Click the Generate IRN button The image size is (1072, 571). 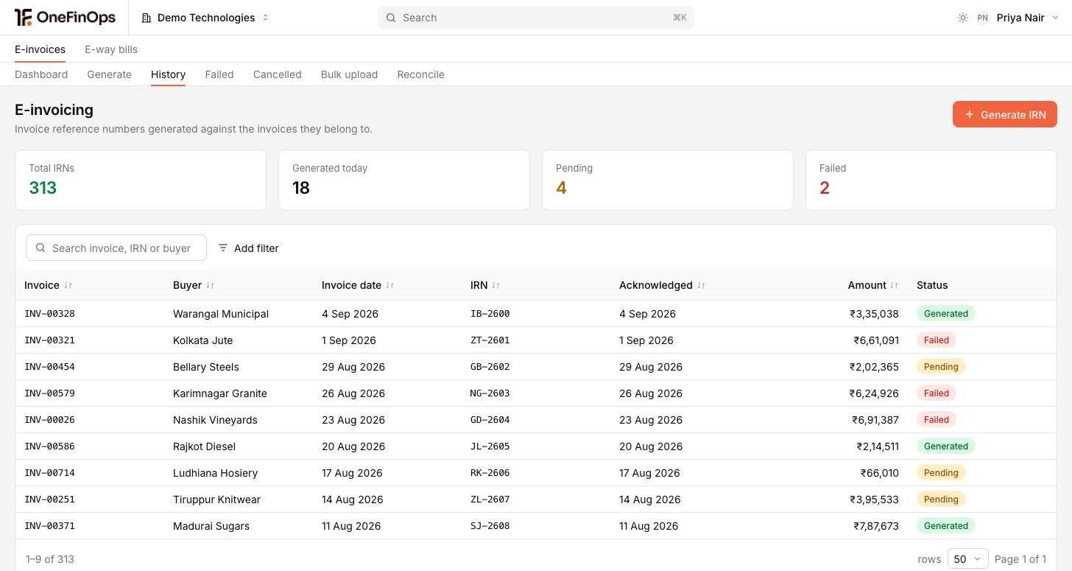click(x=1004, y=114)
